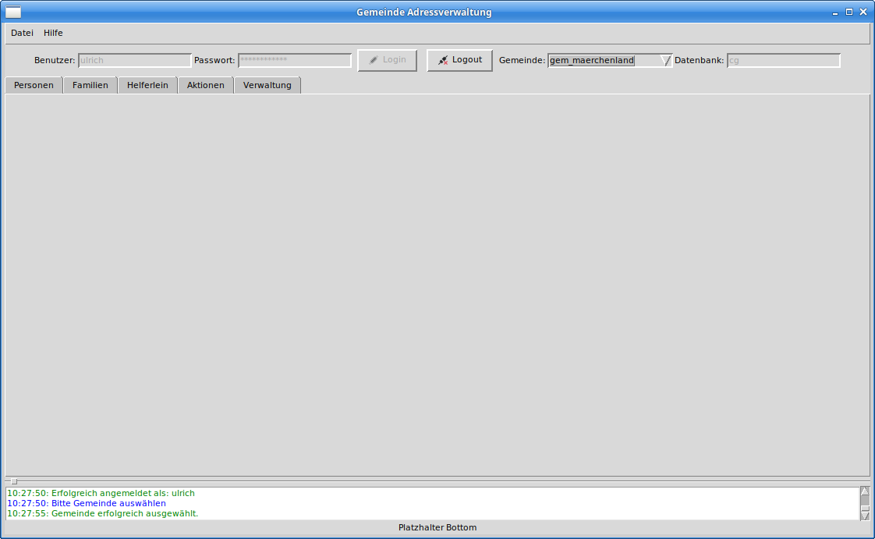Show the Aktionen tab

pyautogui.click(x=206, y=85)
